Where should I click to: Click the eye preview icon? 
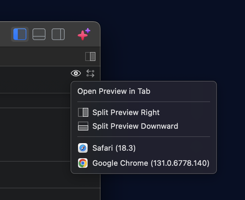click(x=76, y=73)
